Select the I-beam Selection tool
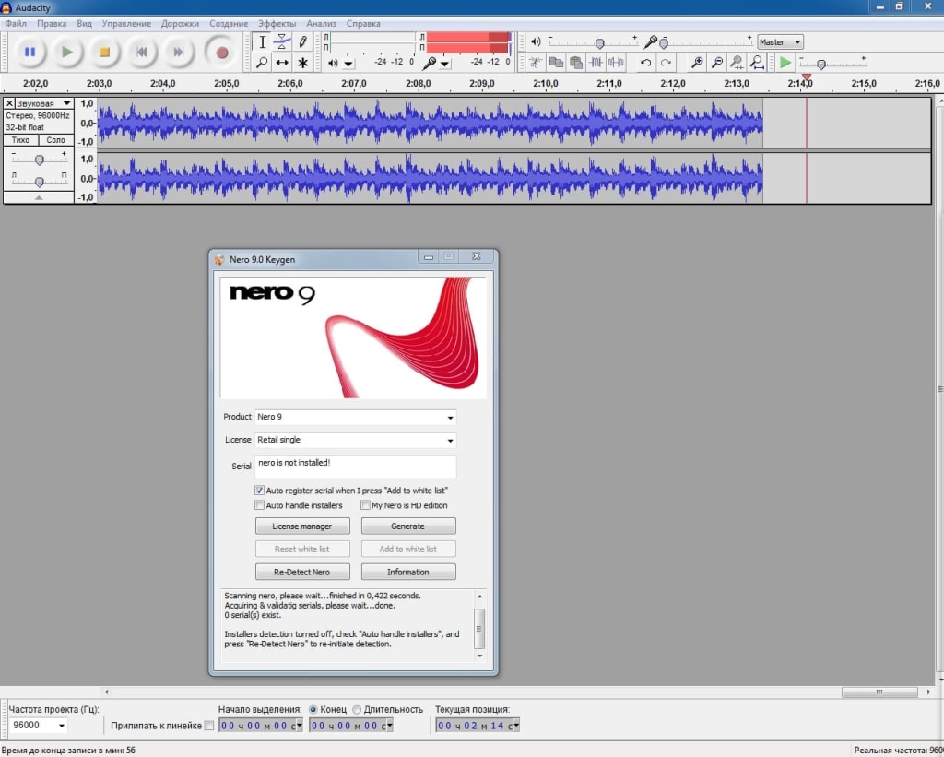The height and width of the screenshot is (757, 944). pyautogui.click(x=263, y=42)
